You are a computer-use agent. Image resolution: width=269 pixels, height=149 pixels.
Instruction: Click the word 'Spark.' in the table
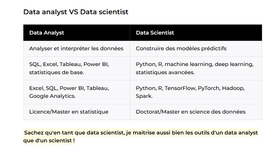click(144, 96)
